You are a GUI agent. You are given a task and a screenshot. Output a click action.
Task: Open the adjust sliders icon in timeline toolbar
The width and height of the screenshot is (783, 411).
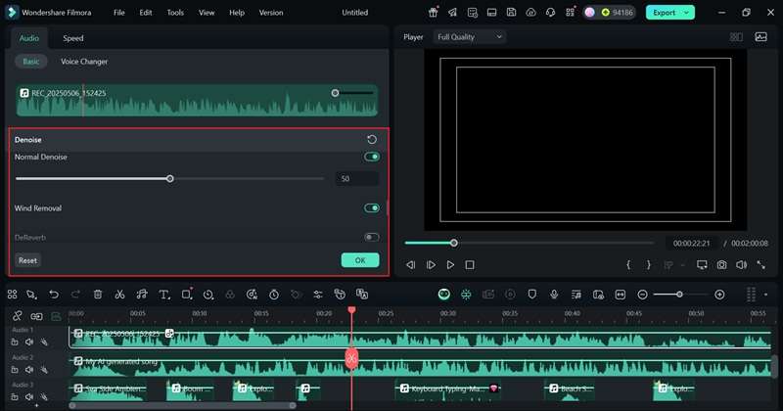318,295
